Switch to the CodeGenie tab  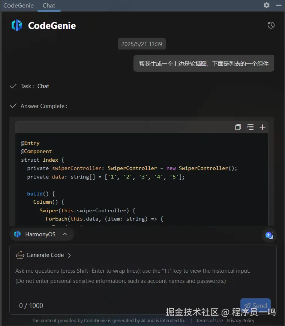18,5
